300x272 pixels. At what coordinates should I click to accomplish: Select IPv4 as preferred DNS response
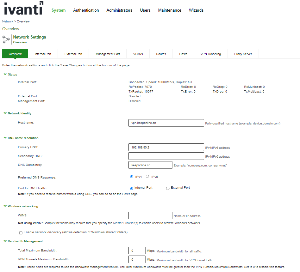(131, 176)
